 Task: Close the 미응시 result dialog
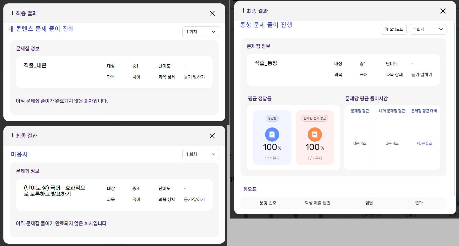[212, 136]
